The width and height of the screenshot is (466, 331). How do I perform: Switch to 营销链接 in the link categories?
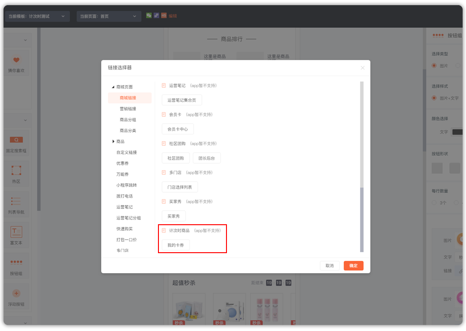coord(128,109)
